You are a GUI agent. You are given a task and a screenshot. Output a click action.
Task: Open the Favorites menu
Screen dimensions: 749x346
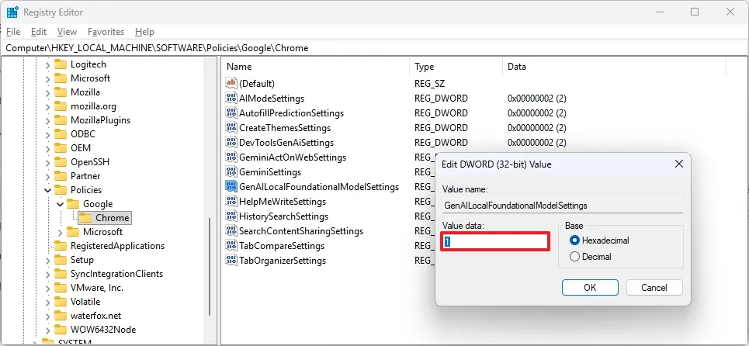pos(106,32)
